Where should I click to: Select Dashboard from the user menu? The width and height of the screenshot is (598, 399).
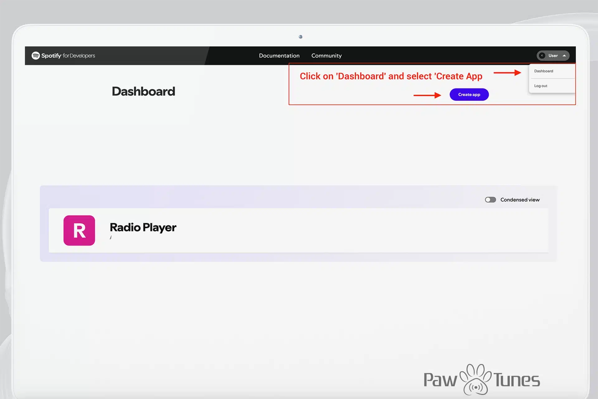tap(543, 71)
